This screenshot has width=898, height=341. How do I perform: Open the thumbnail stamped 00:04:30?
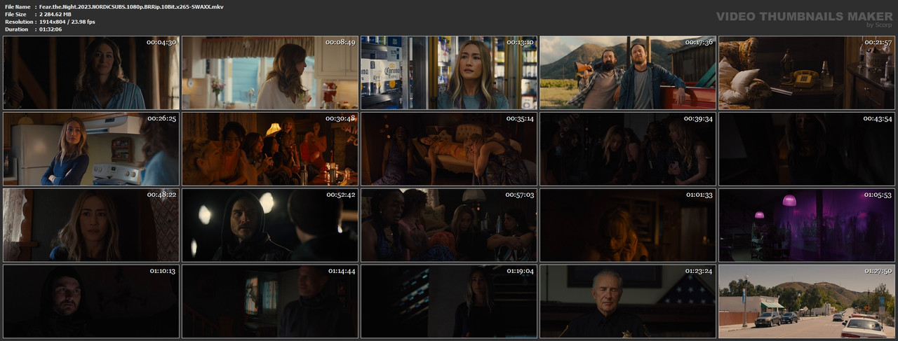pyautogui.click(x=91, y=73)
